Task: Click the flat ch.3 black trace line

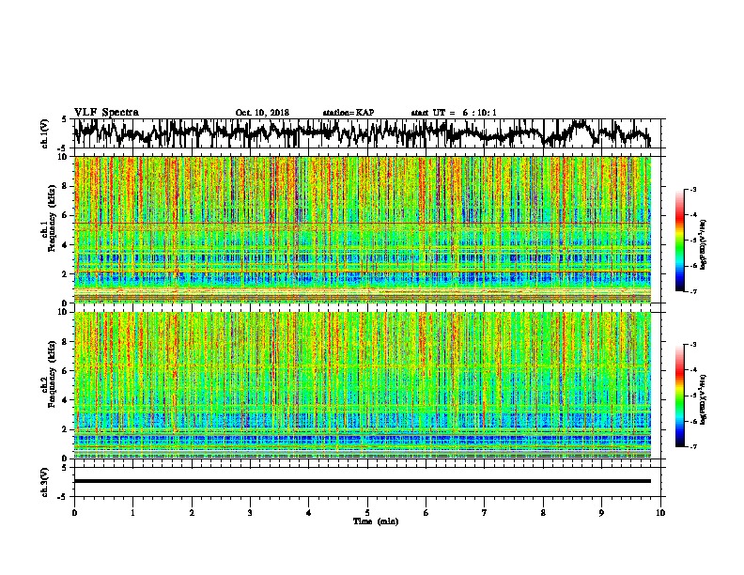Action: click(x=363, y=481)
